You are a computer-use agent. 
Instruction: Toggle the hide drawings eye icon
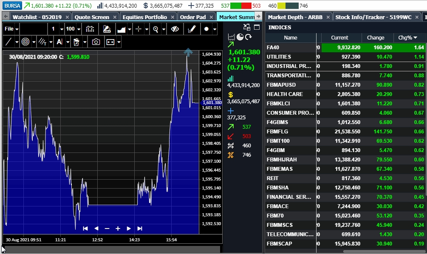[x=175, y=29]
